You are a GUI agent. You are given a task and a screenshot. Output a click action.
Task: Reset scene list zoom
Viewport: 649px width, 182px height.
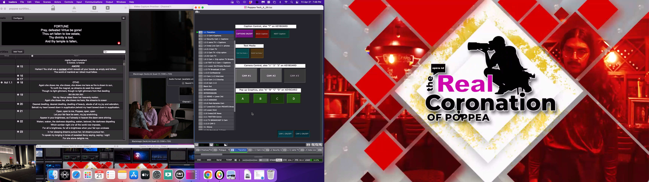(x=317, y=145)
